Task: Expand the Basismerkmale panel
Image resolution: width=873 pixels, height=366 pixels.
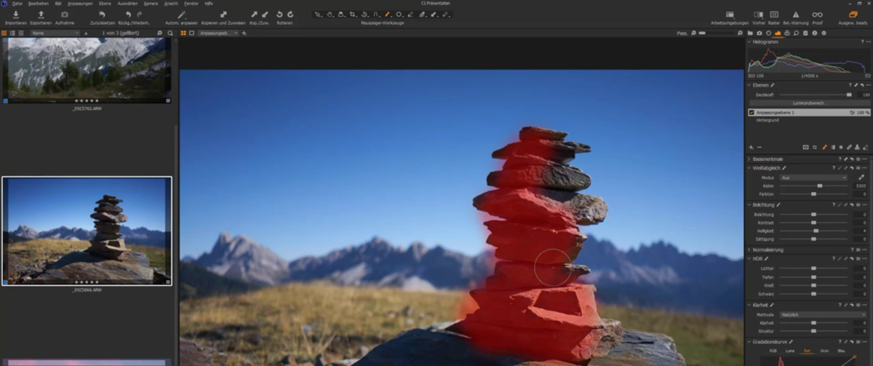Action: click(749, 159)
